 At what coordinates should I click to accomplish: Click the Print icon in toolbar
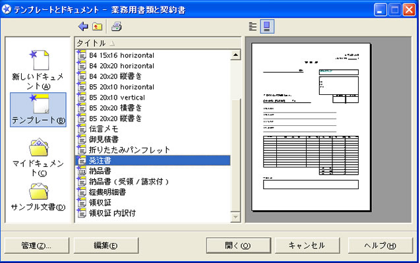click(x=117, y=26)
